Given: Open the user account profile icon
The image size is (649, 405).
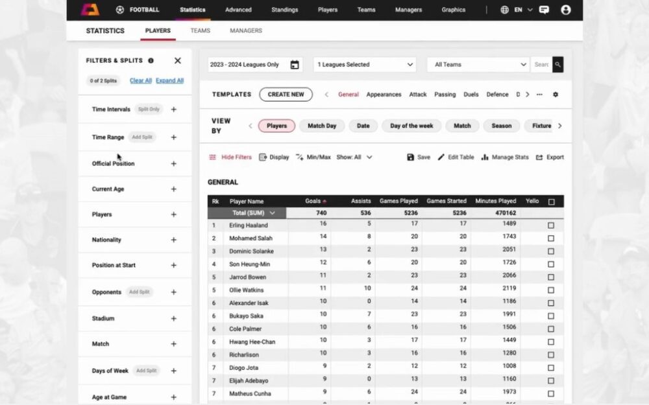Looking at the screenshot, I should 566,10.
